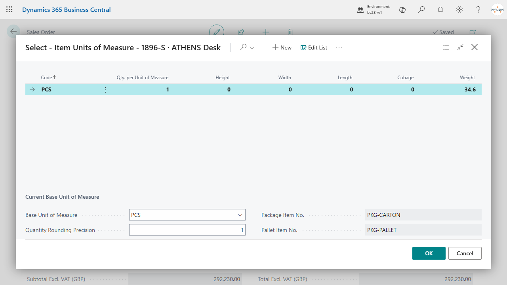Click the Sales Order share icon

pos(241,32)
